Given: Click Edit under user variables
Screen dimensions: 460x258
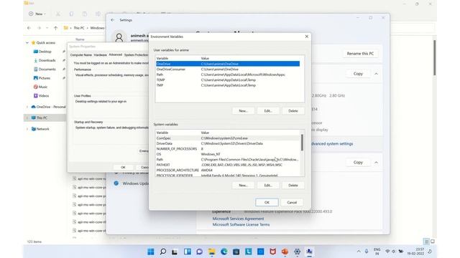Looking at the screenshot, I should [x=268, y=111].
